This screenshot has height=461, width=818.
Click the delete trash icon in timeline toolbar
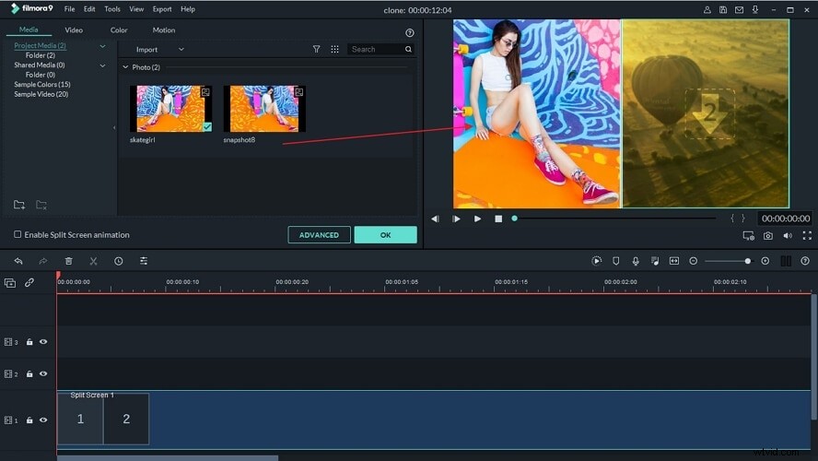(x=68, y=261)
